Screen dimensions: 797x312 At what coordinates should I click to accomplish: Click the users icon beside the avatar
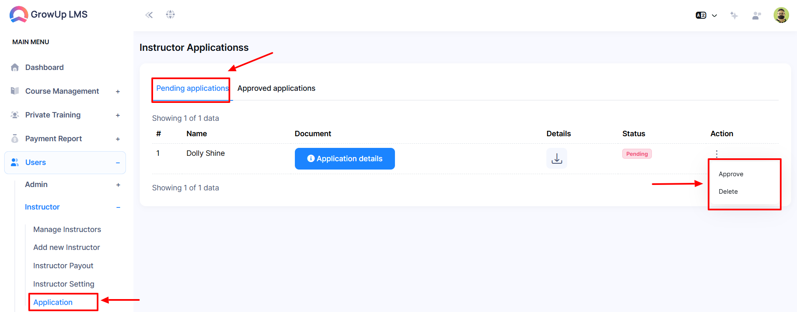click(757, 15)
